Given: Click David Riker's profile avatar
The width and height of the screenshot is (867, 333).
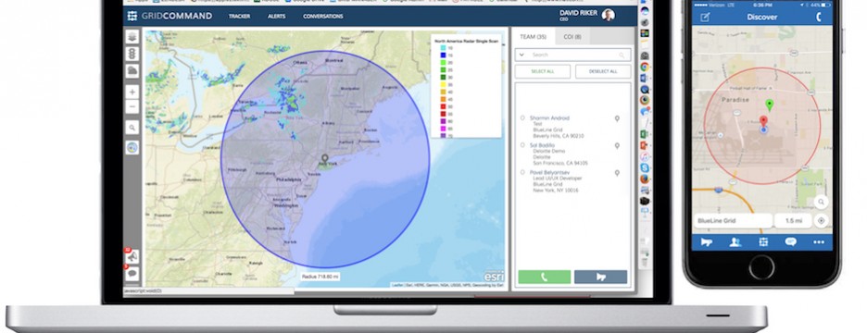Looking at the screenshot, I should click(609, 16).
